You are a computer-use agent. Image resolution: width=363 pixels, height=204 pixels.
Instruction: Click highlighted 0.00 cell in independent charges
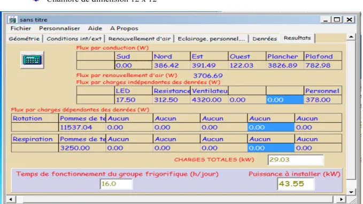[x=285, y=100]
